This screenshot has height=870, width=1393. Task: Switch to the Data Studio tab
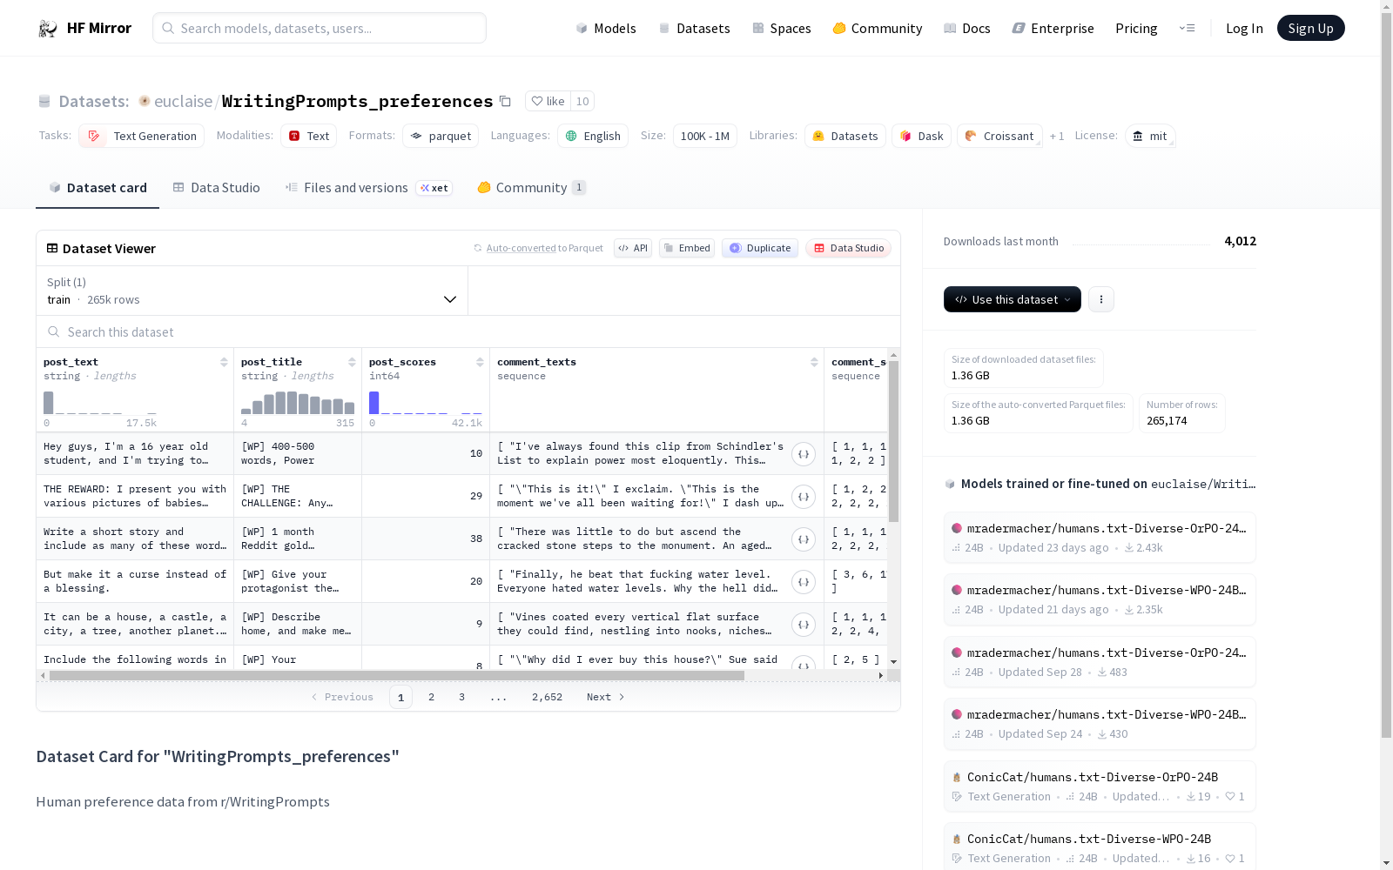click(217, 188)
